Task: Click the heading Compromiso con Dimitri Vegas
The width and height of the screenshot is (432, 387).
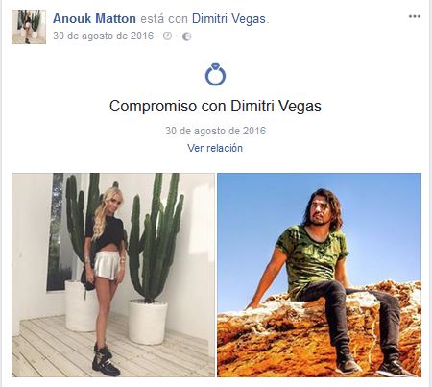Action: coord(215,106)
